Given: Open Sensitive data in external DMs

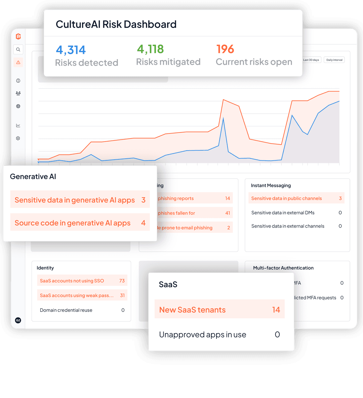Looking at the screenshot, I should [296, 213].
